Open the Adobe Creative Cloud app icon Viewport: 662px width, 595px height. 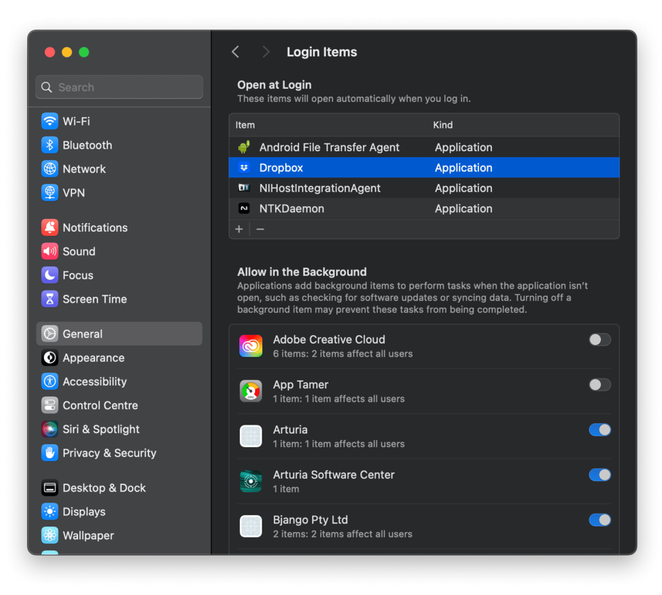[x=250, y=346]
